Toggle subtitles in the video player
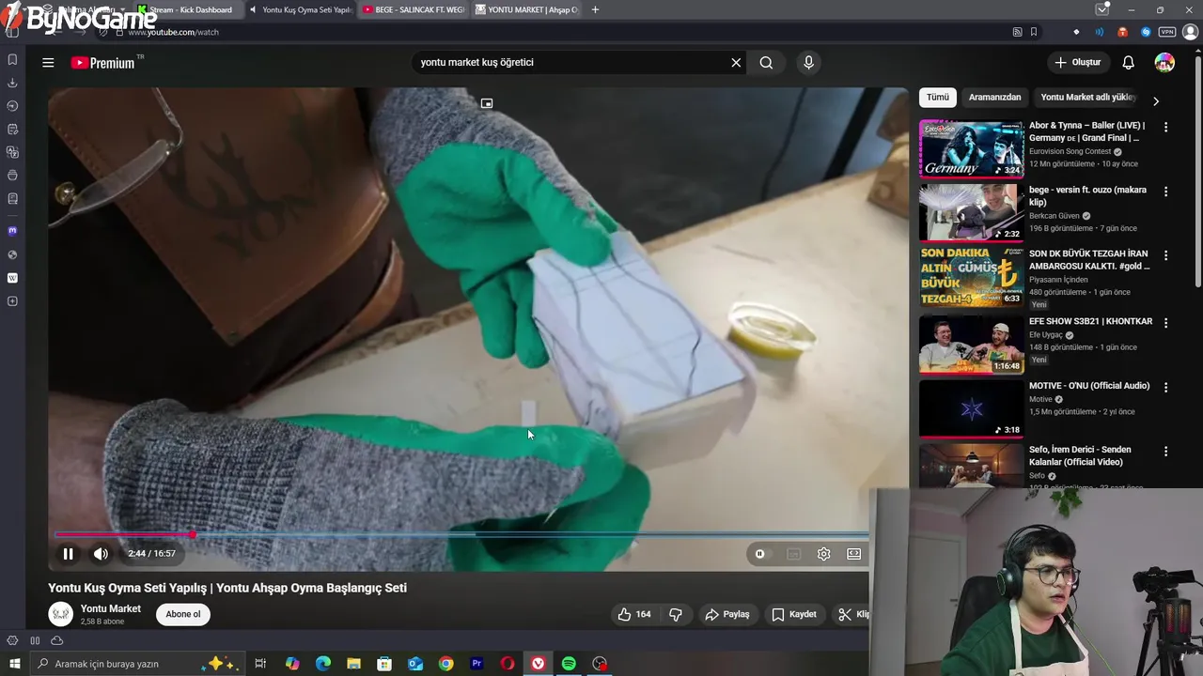The width and height of the screenshot is (1203, 676). 793,554
